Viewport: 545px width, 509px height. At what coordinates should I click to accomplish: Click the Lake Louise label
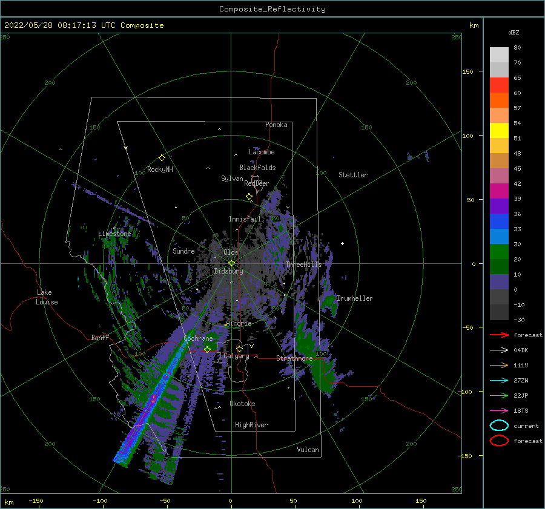click(x=47, y=297)
